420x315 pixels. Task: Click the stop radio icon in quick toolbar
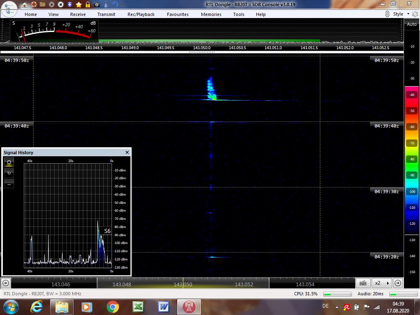(x=61, y=5)
